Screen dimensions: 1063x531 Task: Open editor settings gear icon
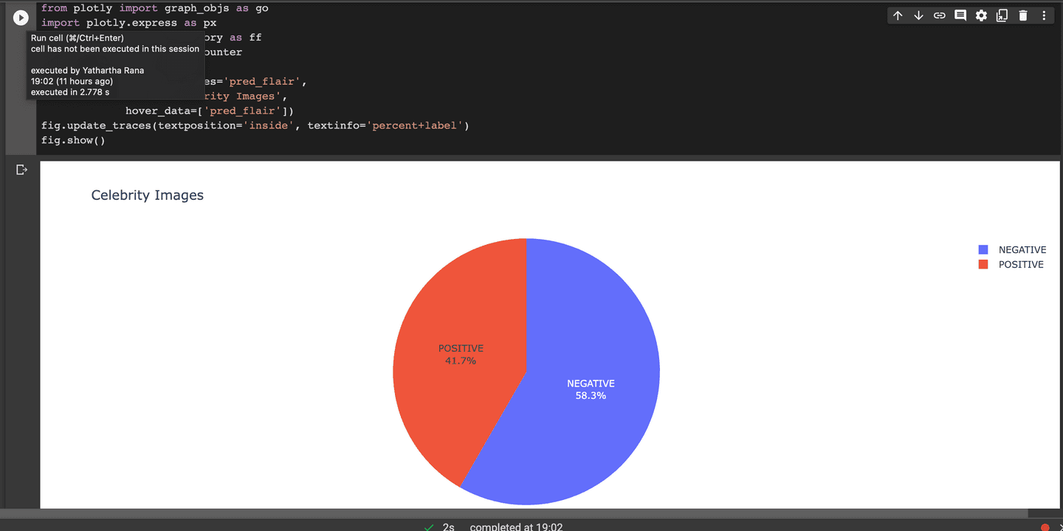tap(981, 15)
